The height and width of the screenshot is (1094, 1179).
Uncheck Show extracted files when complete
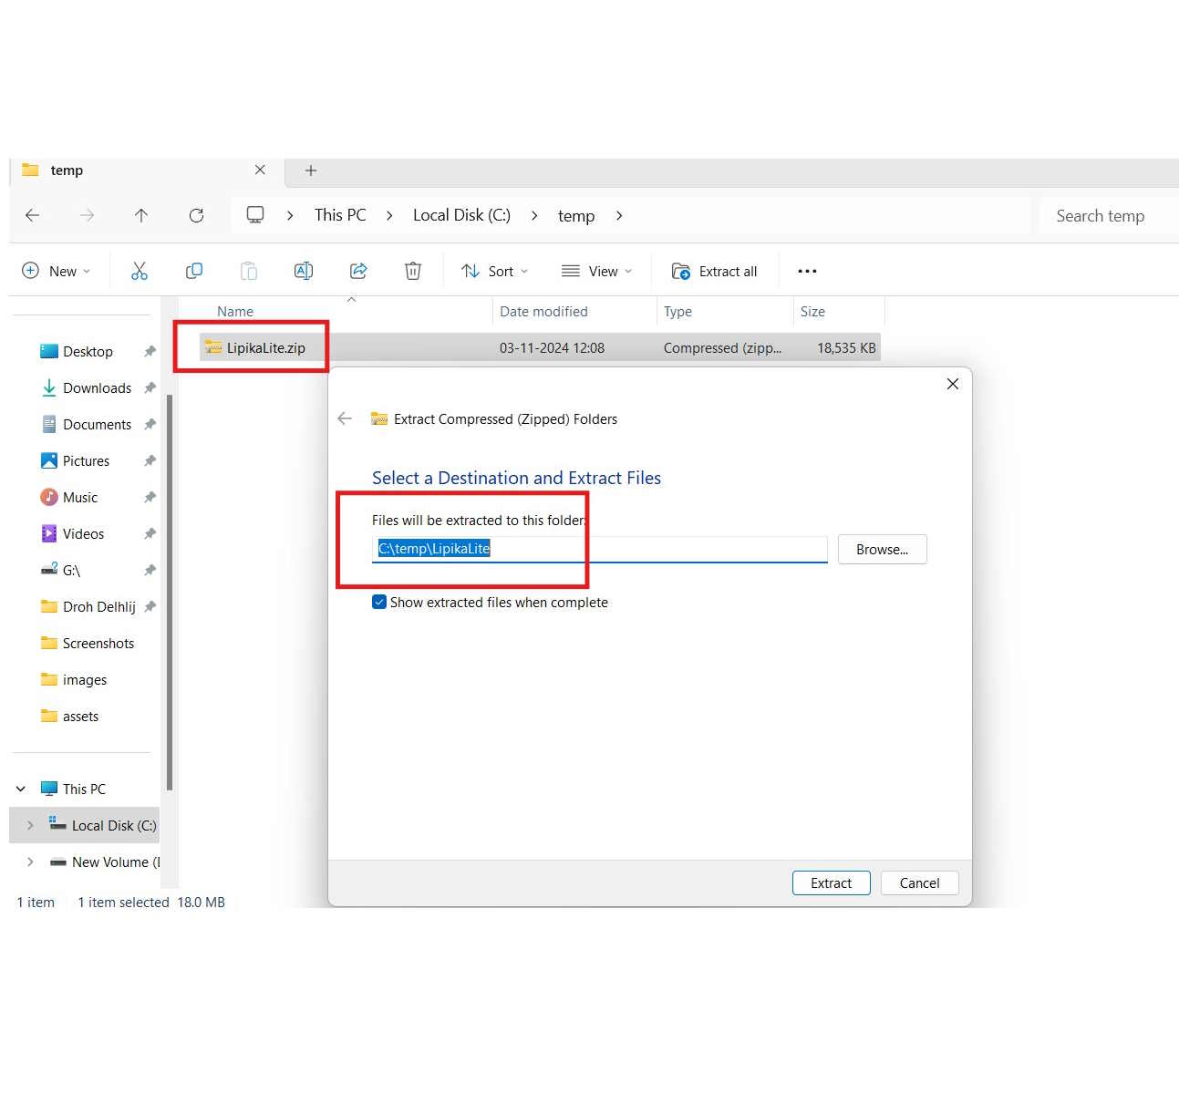379,603
